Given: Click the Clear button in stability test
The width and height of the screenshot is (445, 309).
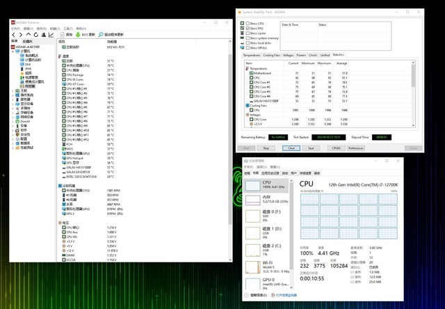Looking at the screenshot, I should pyautogui.click(x=291, y=148).
